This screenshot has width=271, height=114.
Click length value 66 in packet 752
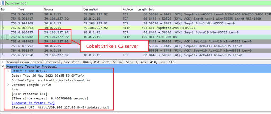(x=145, y=14)
